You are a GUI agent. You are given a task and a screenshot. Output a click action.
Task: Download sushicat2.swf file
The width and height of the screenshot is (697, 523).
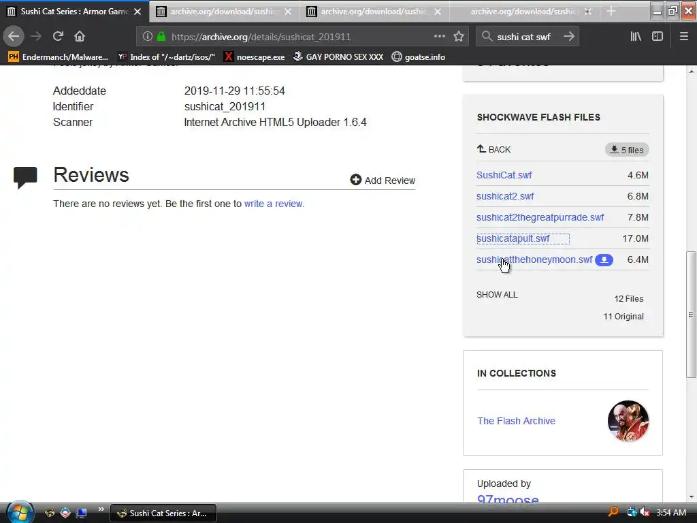pyautogui.click(x=505, y=196)
